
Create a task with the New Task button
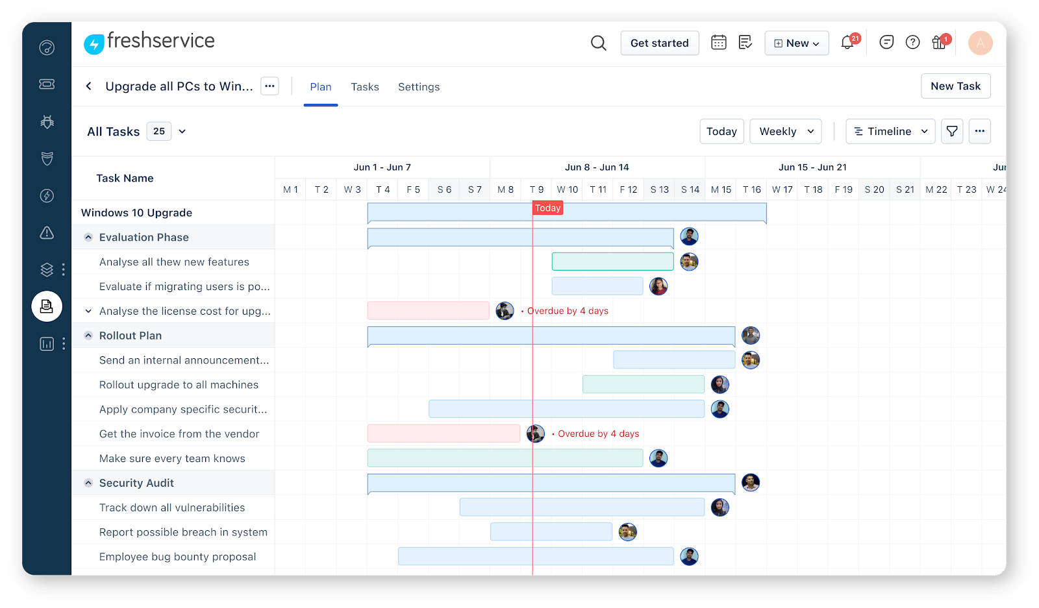[x=955, y=86]
